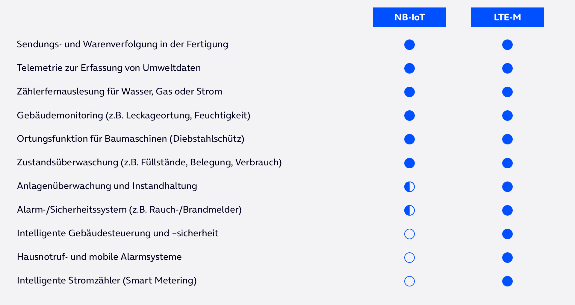
Task: Click the Intelligente Stromzähler (Smart Metering) label
Action: click(107, 280)
